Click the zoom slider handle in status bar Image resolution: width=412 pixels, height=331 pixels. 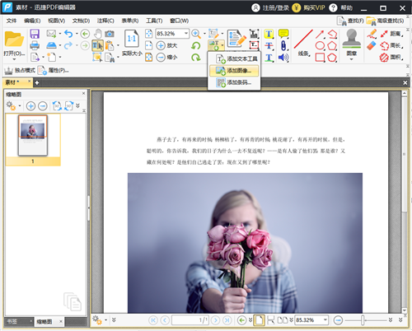click(x=363, y=320)
